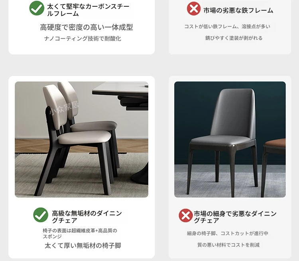Click the line 太くて厚い無垢材の椅子脚
Image resolution: width=299 pixels, height=261 pixels.
(83, 245)
